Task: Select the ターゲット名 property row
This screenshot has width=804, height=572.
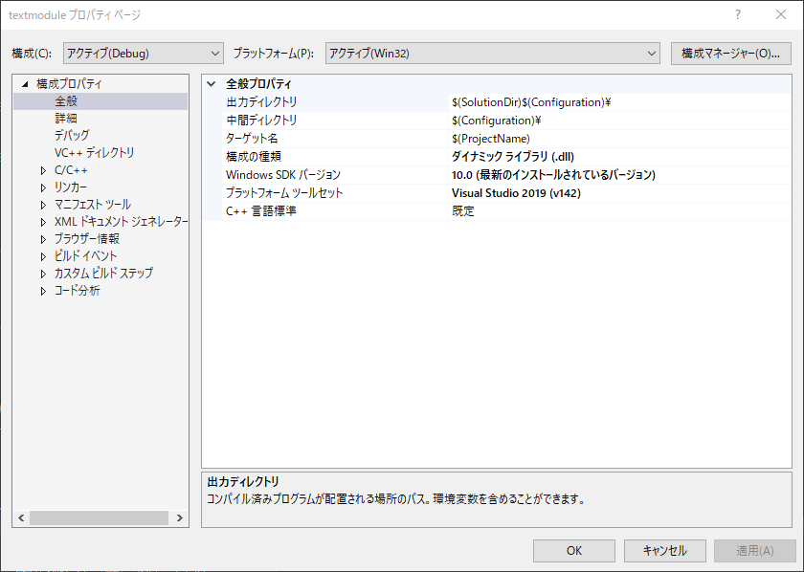Action: pos(506,139)
